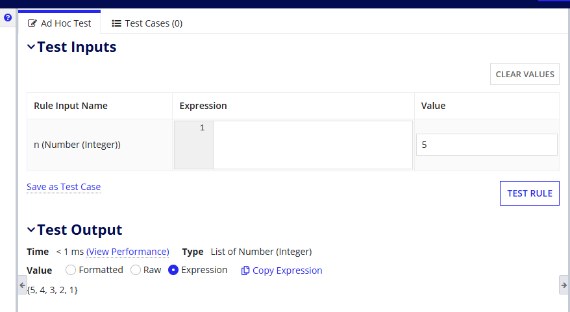Open the Ad Hoc Test tab

[x=59, y=23]
